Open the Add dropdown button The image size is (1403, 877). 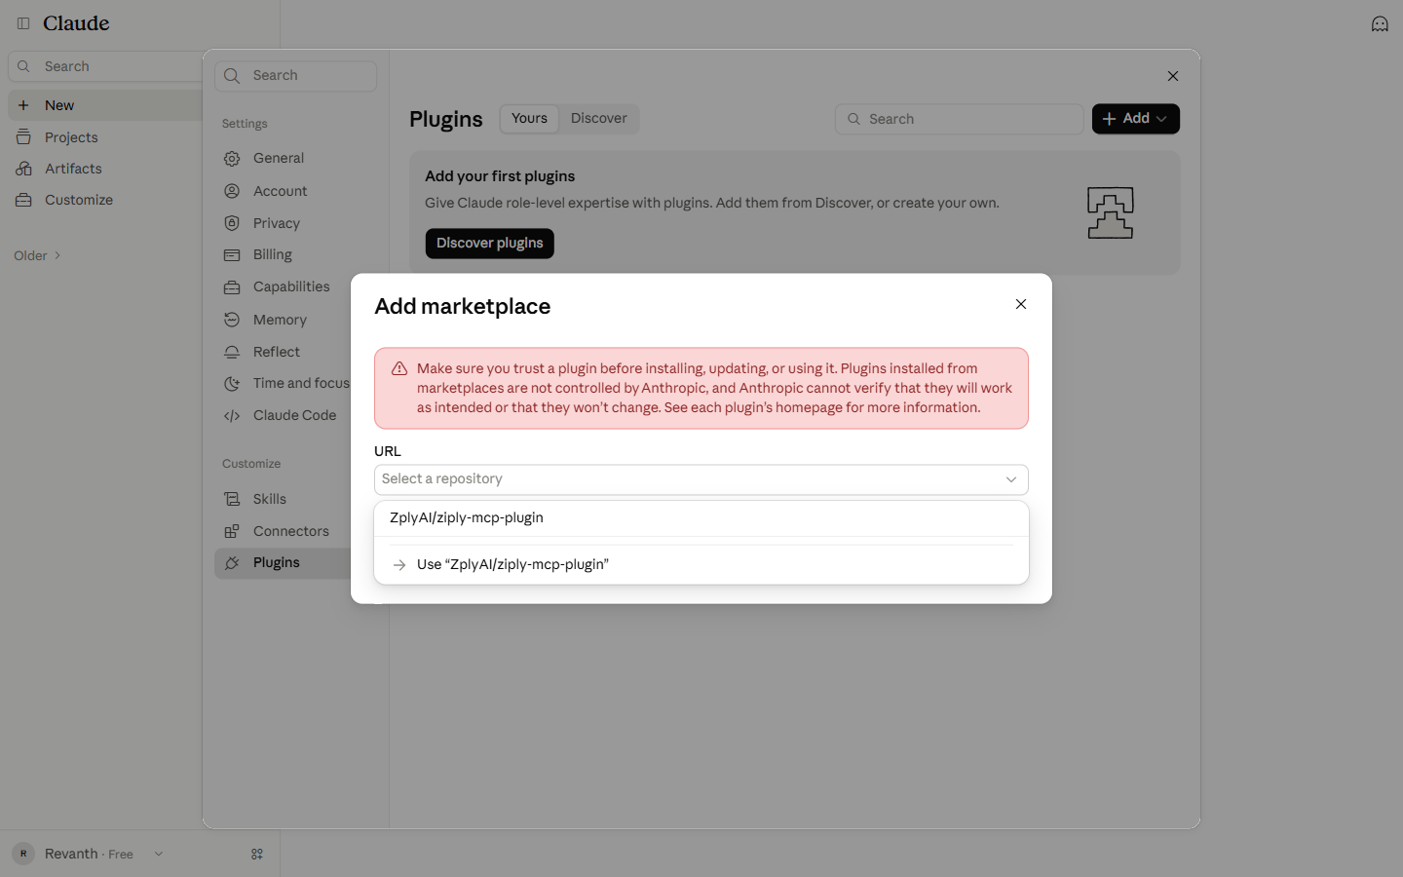point(1136,119)
